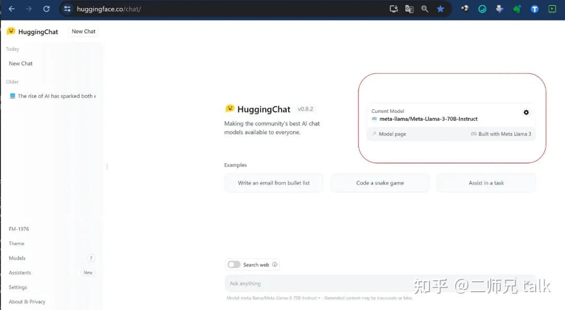
Task: Enable the Search web toggle
Action: click(234, 265)
